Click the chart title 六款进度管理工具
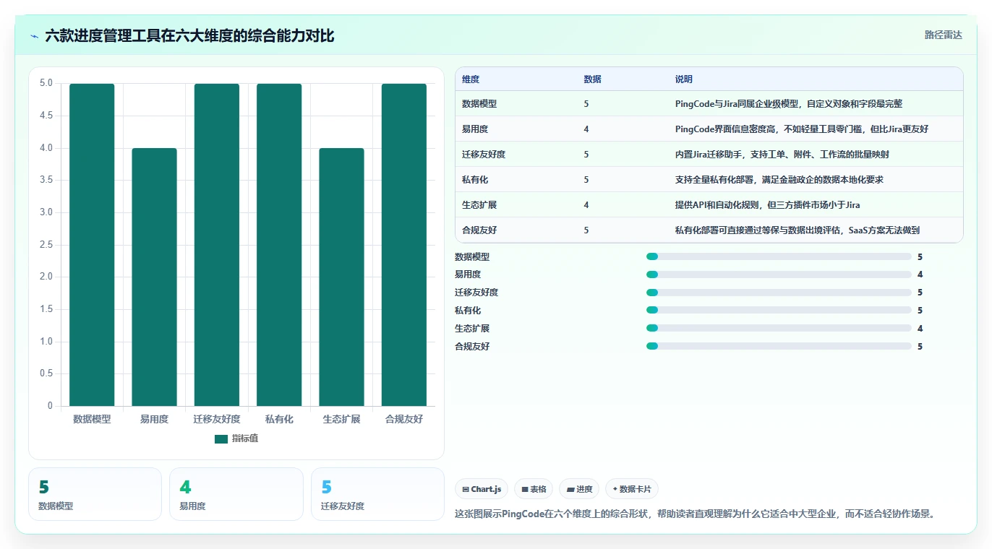 189,35
